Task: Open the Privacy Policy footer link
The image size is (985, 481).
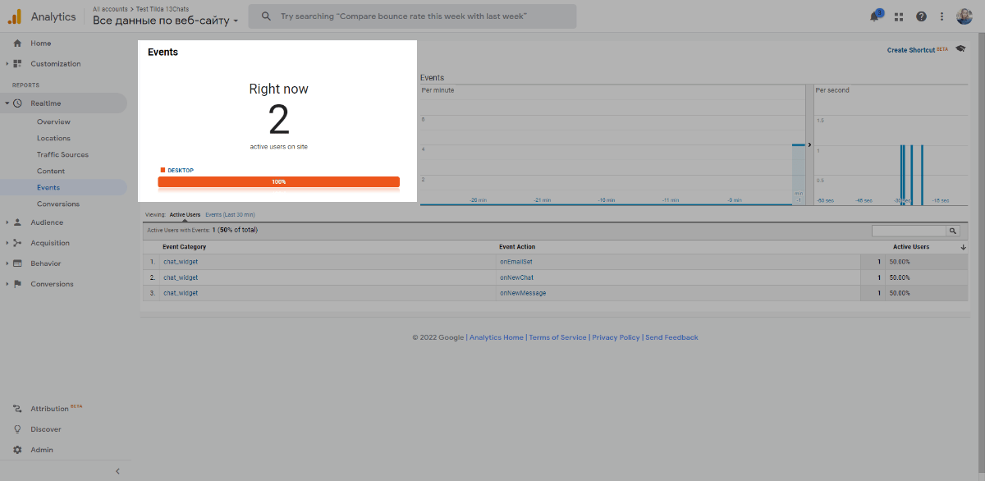Action: (x=616, y=337)
